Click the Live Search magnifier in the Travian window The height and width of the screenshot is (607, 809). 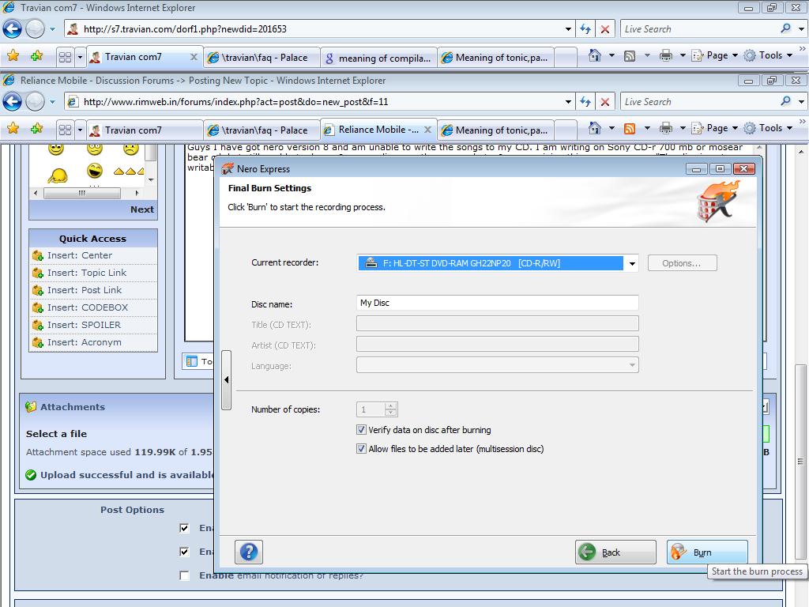click(x=785, y=29)
